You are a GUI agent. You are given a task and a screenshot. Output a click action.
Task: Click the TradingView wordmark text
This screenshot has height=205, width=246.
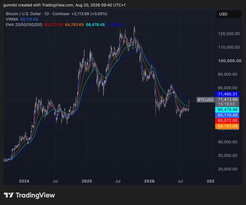35,195
